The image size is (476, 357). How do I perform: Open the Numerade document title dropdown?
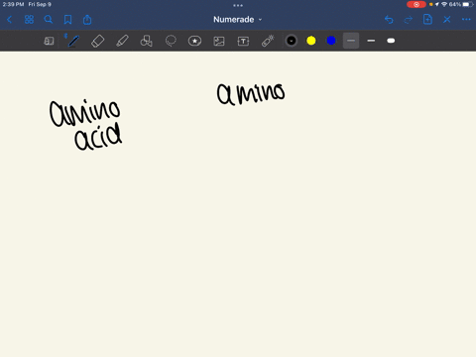pos(237,20)
